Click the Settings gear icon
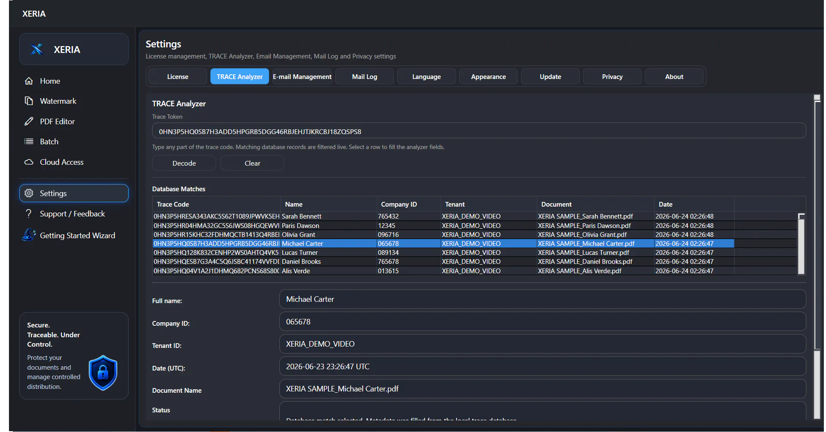826x432 pixels. (x=29, y=193)
